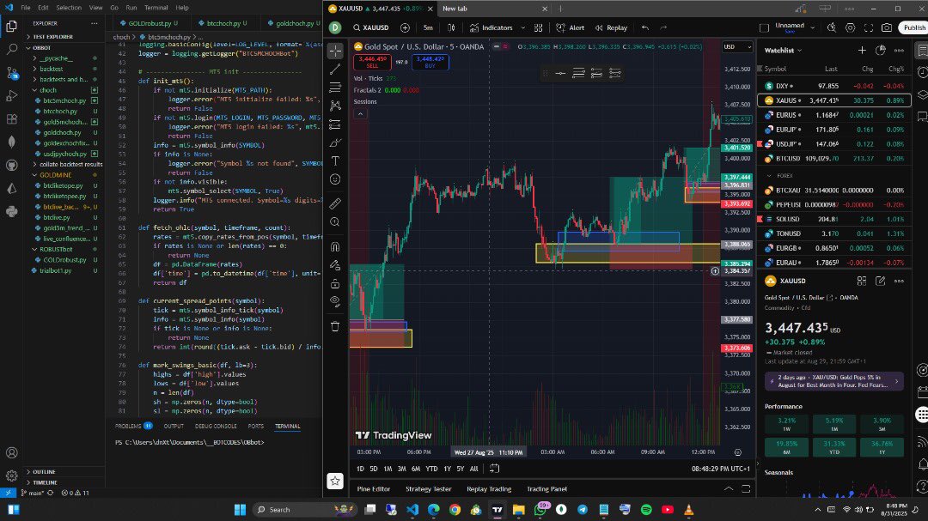Select the BTCUSD watchlist row
The width and height of the screenshot is (928, 521).
[833, 159]
